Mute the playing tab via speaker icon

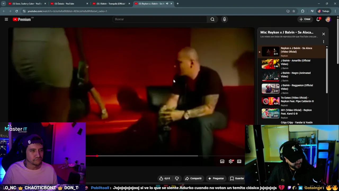coord(167,4)
